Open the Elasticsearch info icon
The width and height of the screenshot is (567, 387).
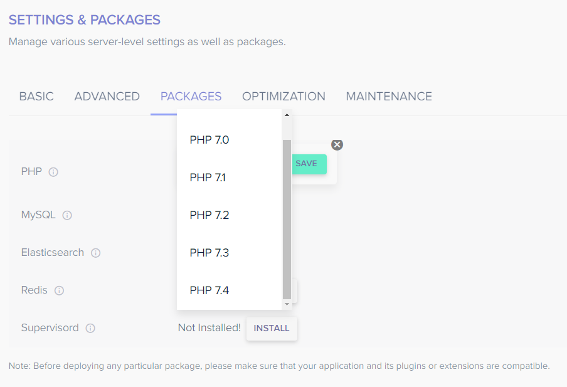[x=95, y=253]
